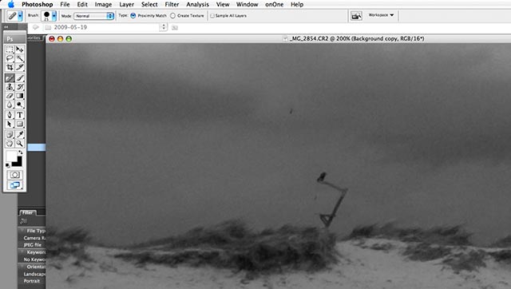
Task: Open the onOne menu
Action: click(274, 5)
